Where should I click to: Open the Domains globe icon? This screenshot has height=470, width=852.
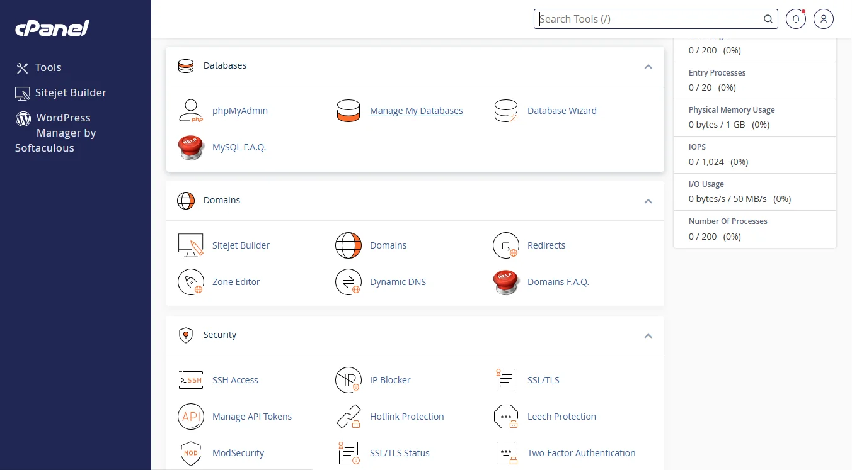point(348,245)
